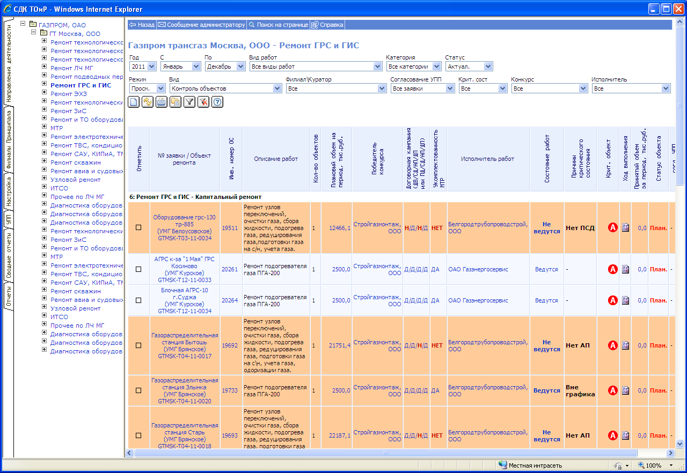687x473 pixels.
Task: Open Сообщение администратору message form
Action: [x=201, y=25]
